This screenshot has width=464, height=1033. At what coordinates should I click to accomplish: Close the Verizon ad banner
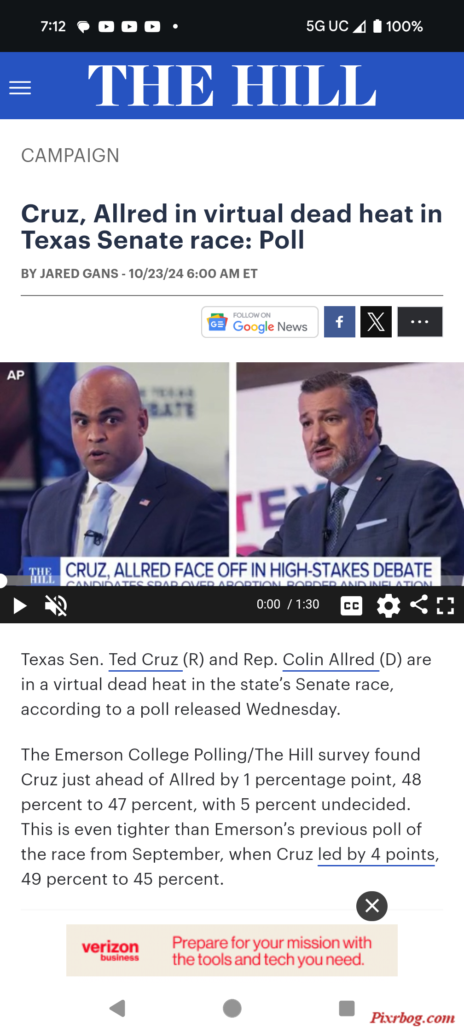click(372, 906)
